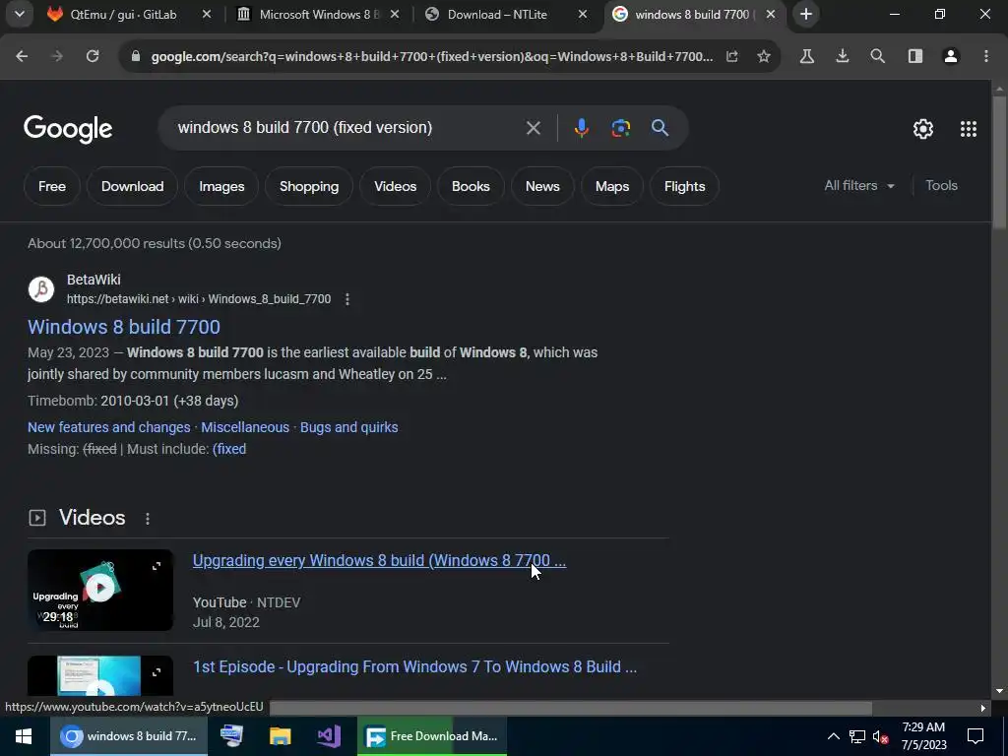Click the horizontal scrollbar right arrow
This screenshot has width=1008, height=756.
(983, 709)
